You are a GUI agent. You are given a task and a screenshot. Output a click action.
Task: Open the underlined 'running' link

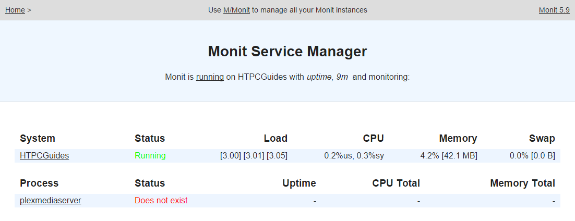(210, 77)
